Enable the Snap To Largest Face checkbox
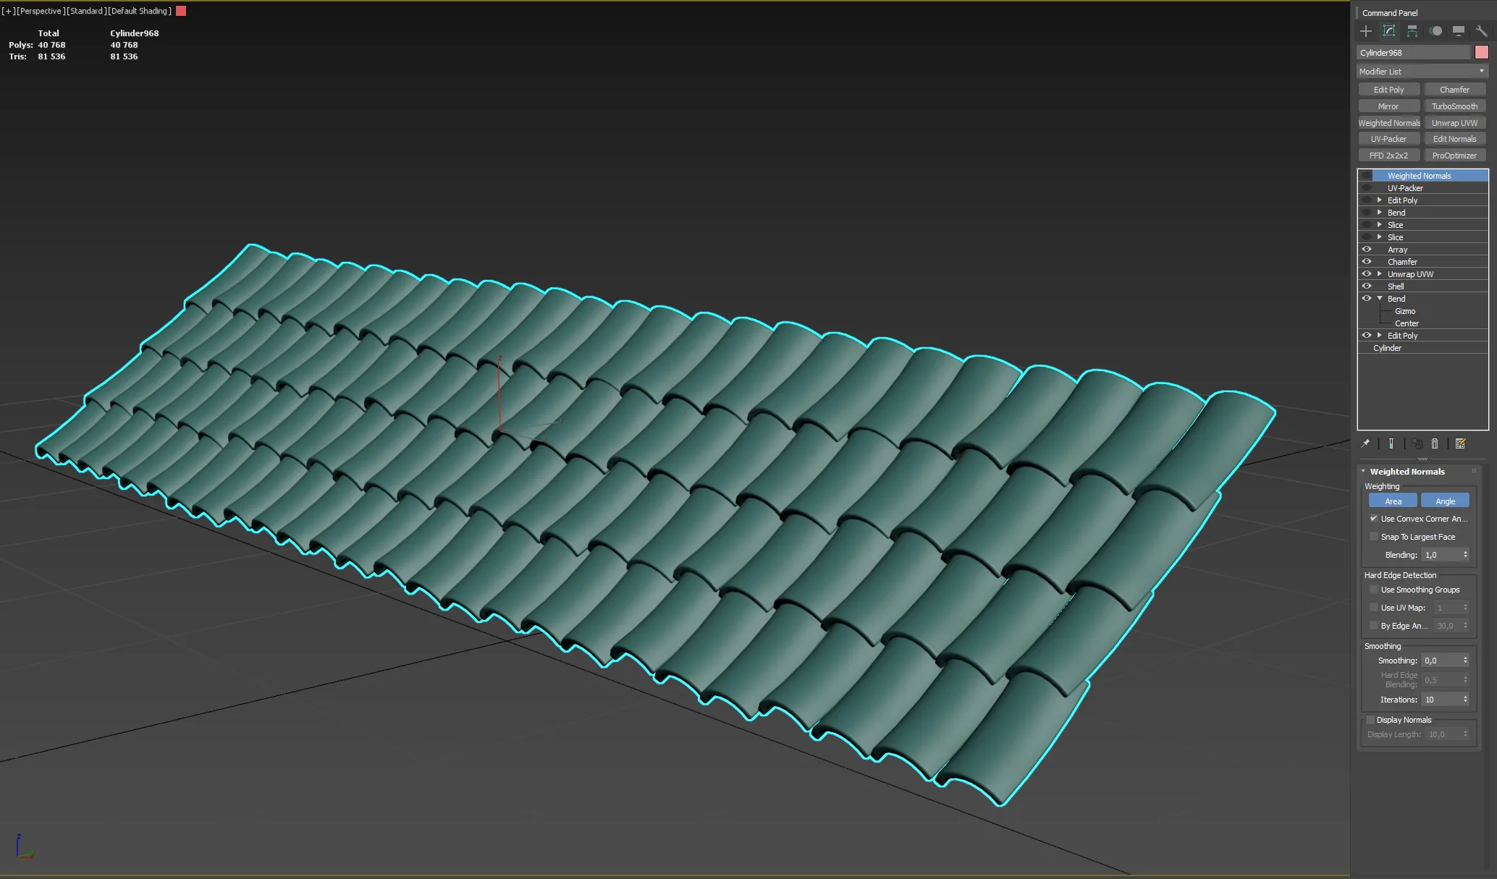 (1374, 536)
